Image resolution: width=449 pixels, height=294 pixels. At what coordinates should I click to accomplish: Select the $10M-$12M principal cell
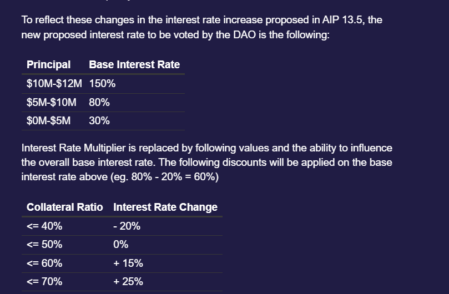[54, 84]
